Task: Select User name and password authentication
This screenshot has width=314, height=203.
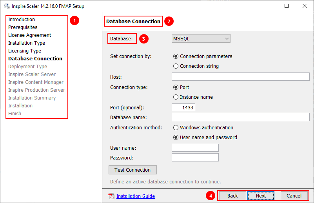Action: pyautogui.click(x=176, y=138)
